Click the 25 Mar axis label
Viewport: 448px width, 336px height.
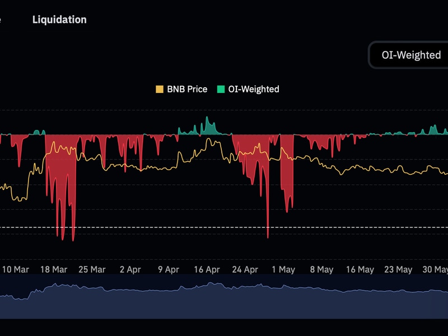tap(92, 269)
